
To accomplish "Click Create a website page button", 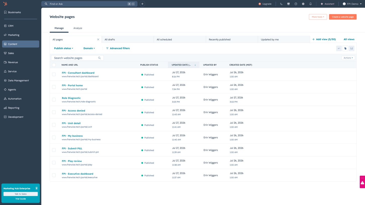I will click(343, 17).
